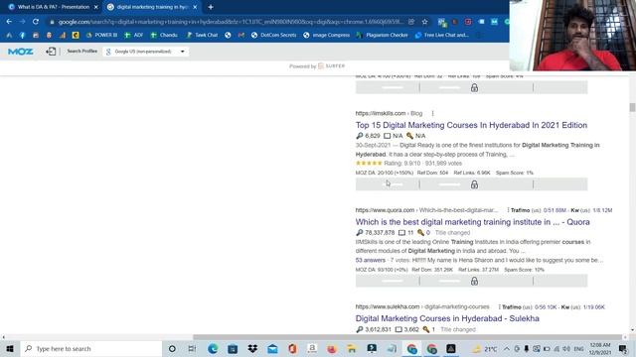Open the Quora best training institute result

[473, 222]
